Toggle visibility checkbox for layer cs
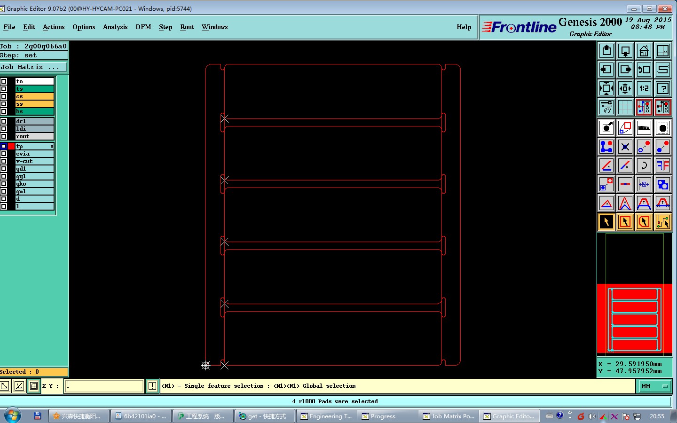Image resolution: width=677 pixels, height=423 pixels. [4, 96]
